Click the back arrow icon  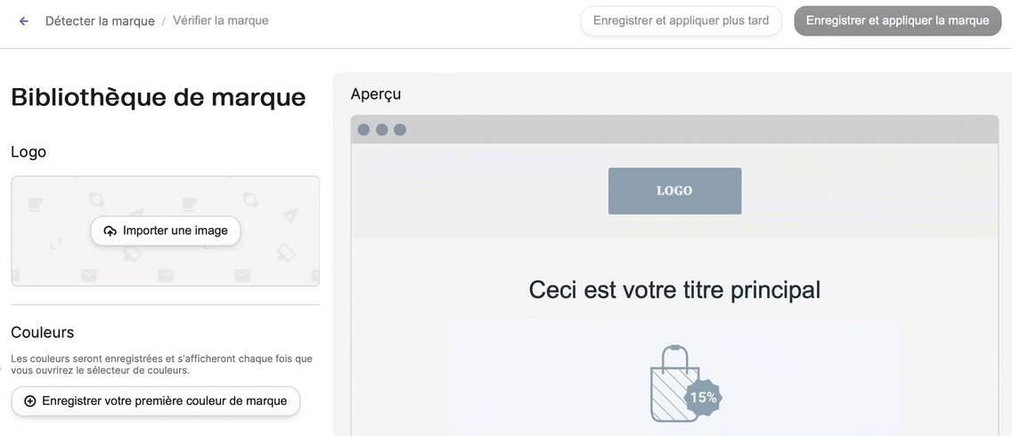pos(23,20)
